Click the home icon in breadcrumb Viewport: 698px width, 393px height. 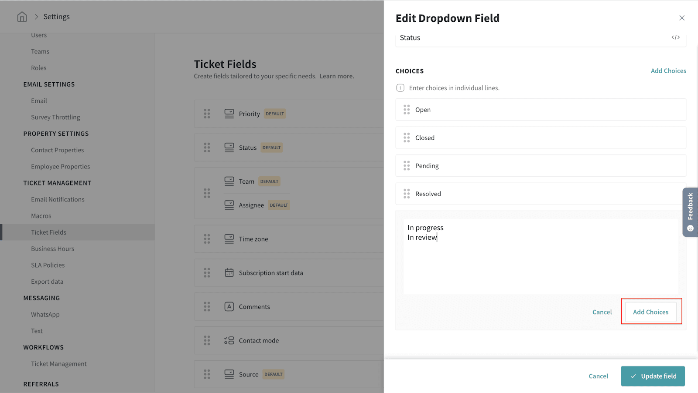[22, 17]
